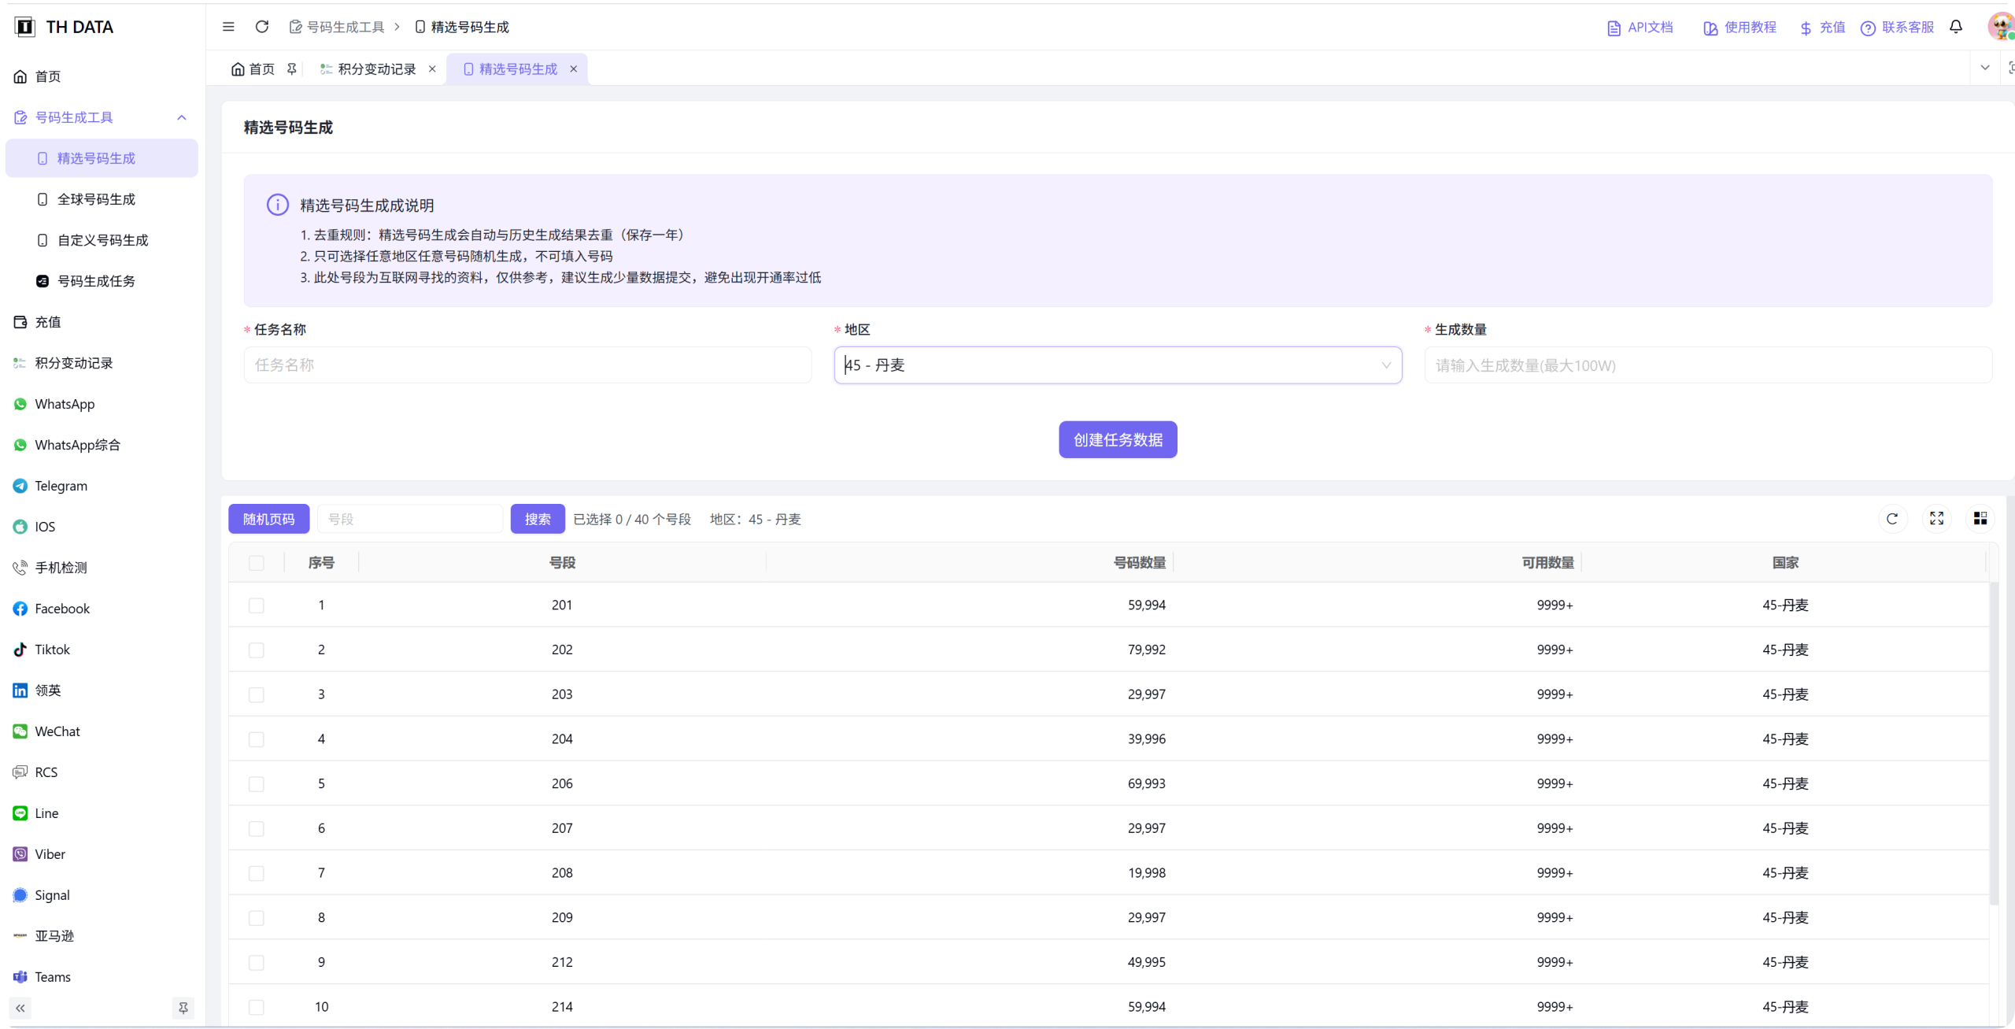Click the notification bell icon
This screenshot has width=2015, height=1029.
[1956, 27]
